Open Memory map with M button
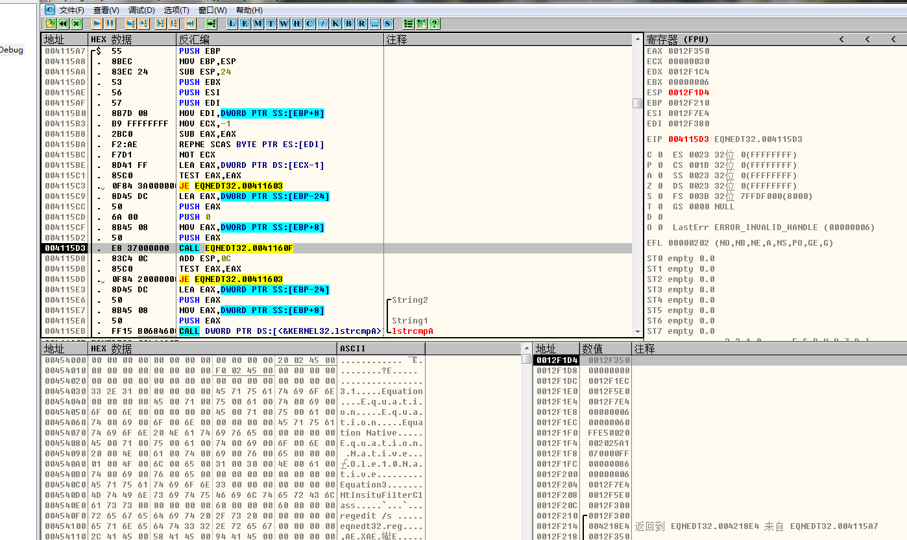Screen dimensions: 907x540 pyautogui.click(x=258, y=23)
